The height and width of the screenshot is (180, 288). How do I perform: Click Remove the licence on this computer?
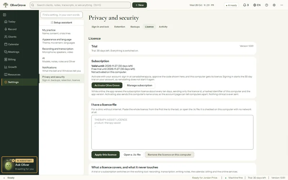pos(169,155)
